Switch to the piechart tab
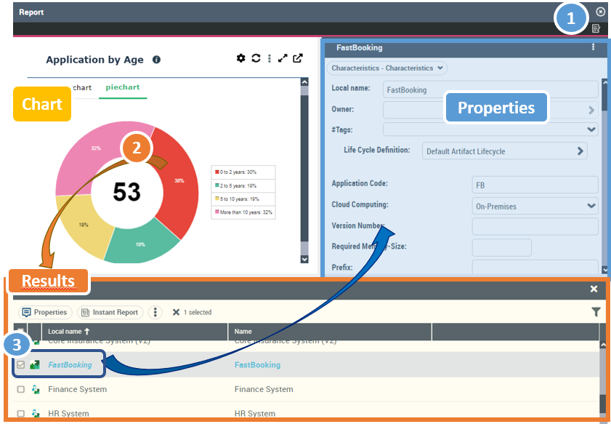611x424 pixels. tap(122, 87)
